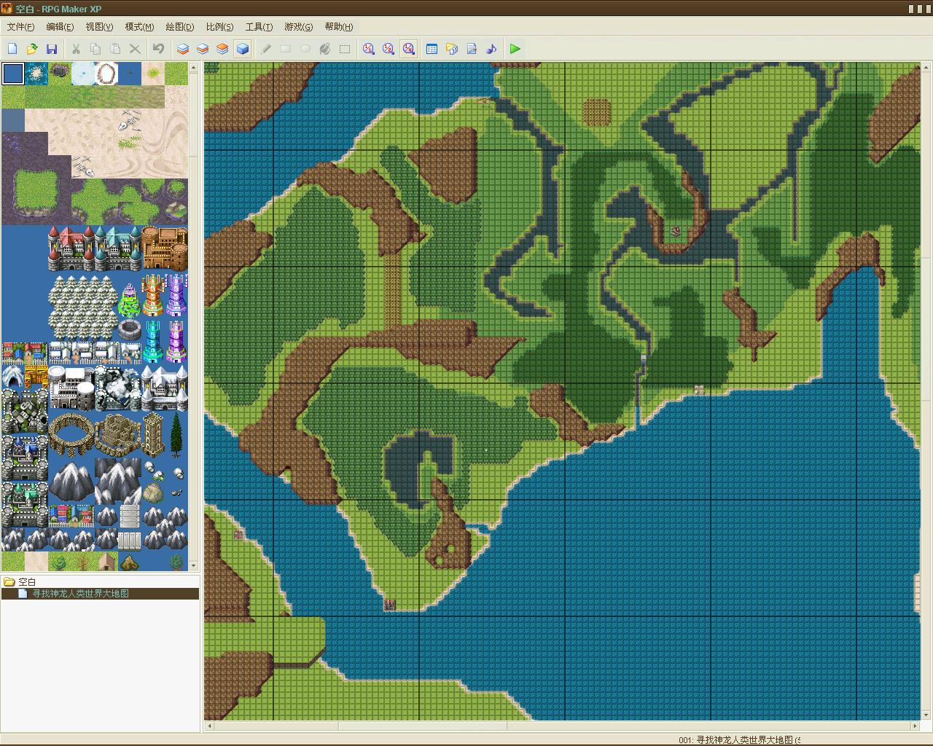Undo the last action with the arrow icon

click(158, 49)
